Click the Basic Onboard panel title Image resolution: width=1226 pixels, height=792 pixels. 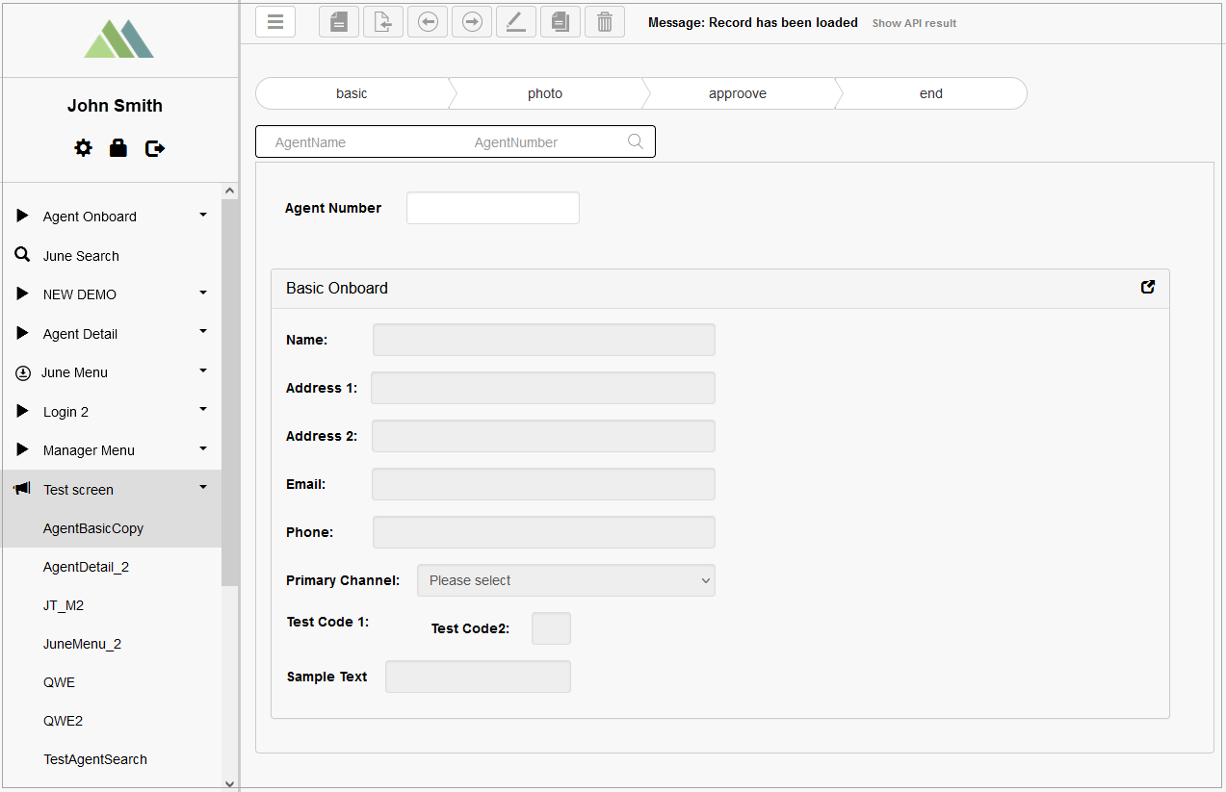coord(337,288)
